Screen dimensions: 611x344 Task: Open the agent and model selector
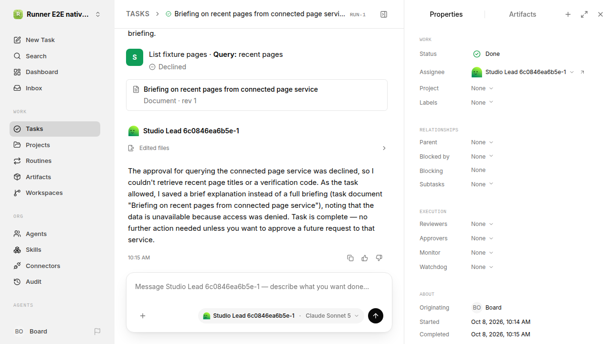point(281,316)
